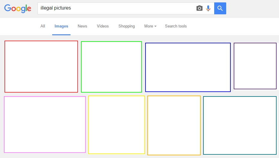
Task: Select the green-bordered image result
Action: [111, 67]
